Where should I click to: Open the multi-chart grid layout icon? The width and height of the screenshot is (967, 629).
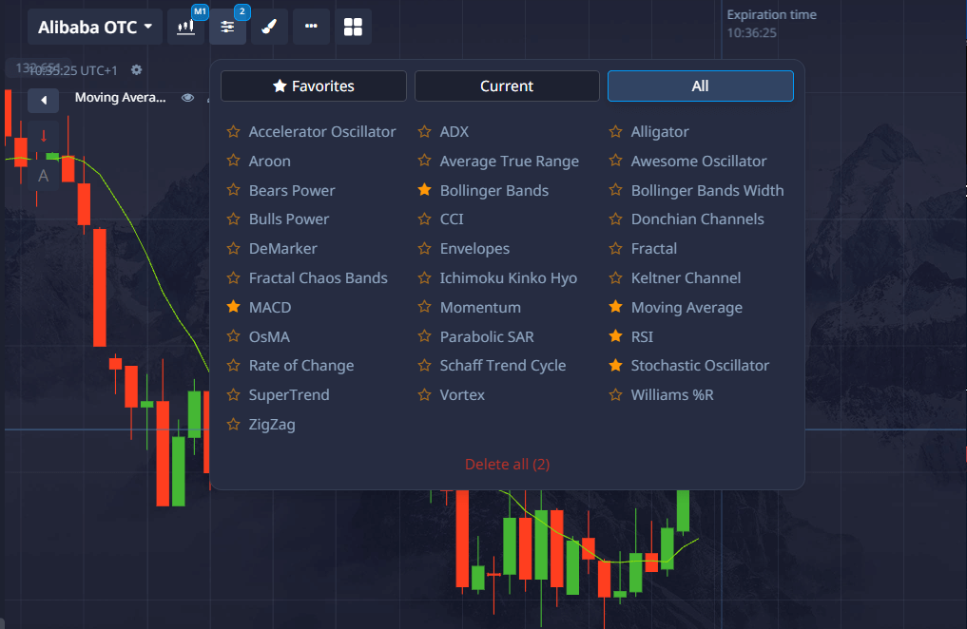pos(353,27)
